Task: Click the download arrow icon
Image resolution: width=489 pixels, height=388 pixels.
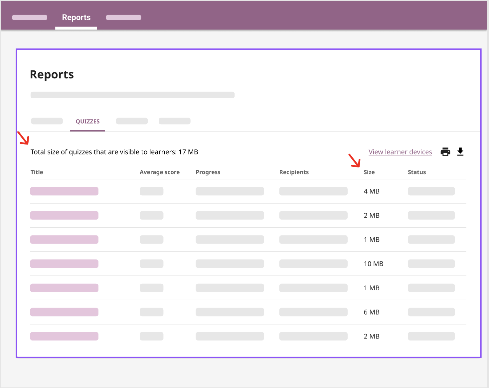Action: pos(460,151)
